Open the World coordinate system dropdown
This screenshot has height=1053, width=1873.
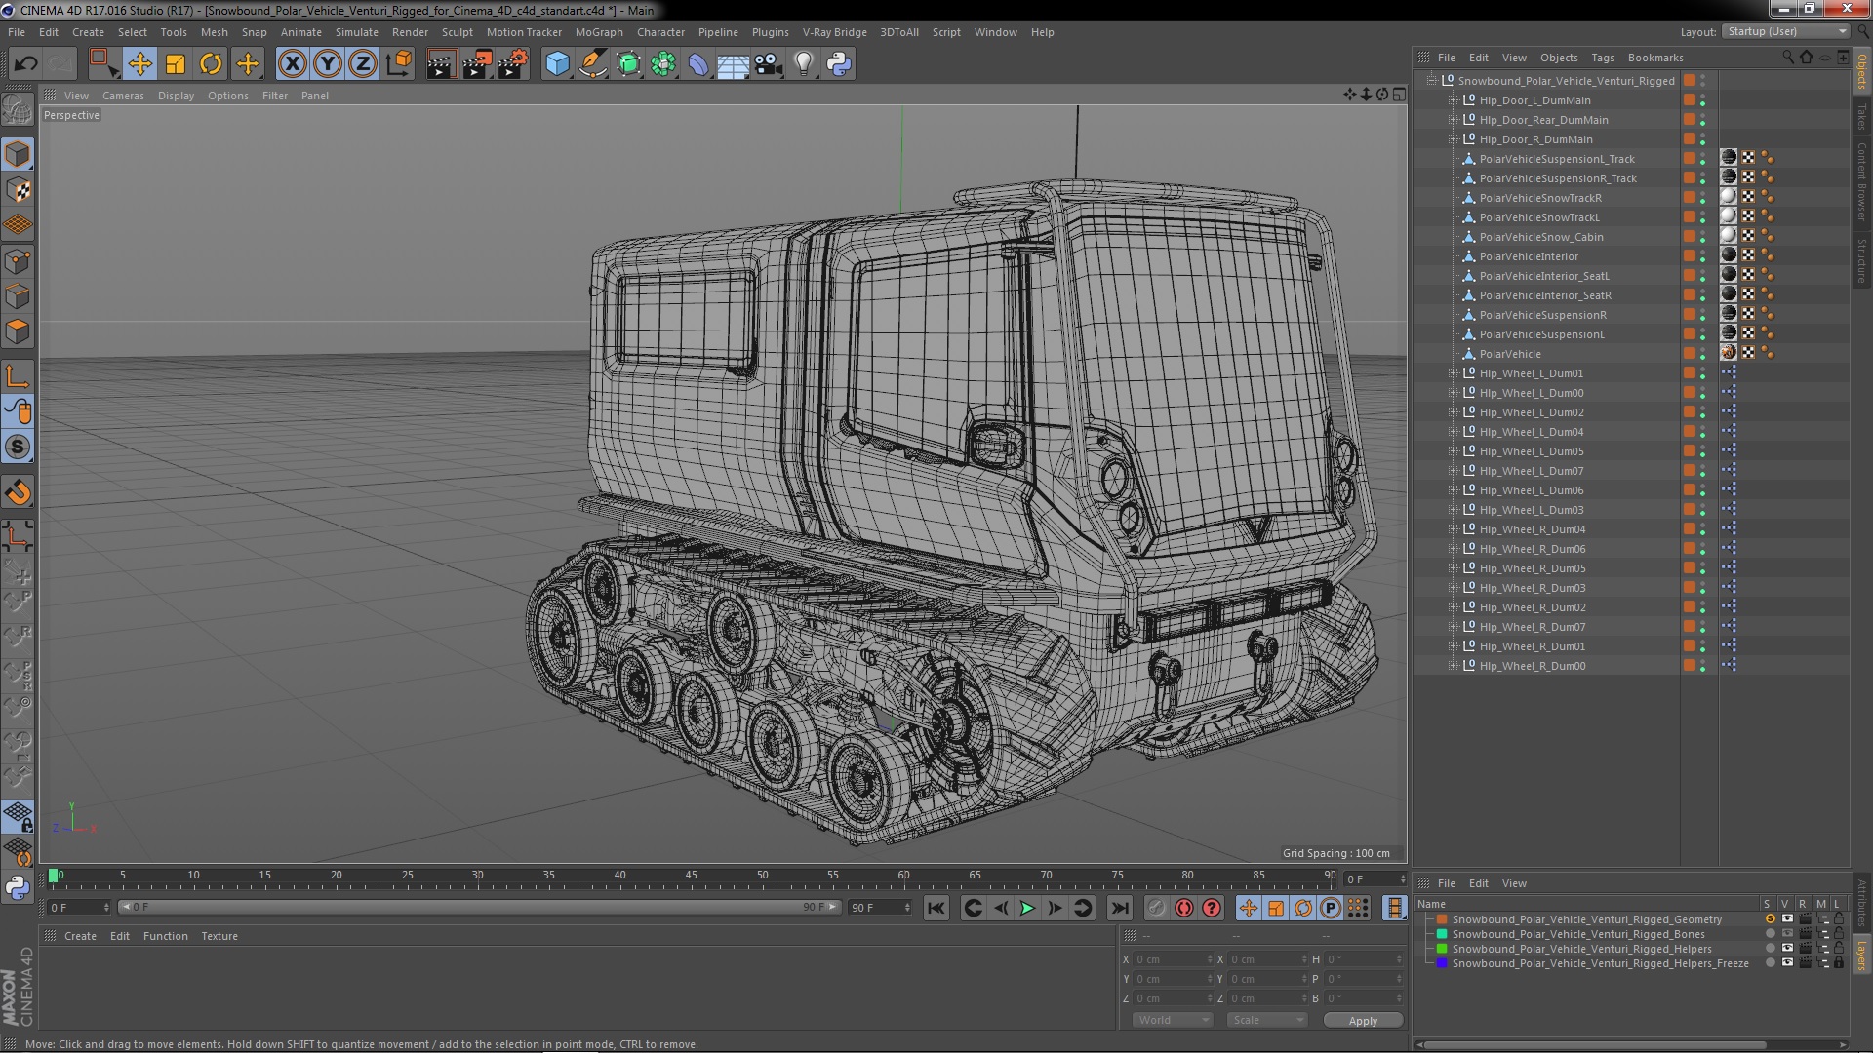tap(1172, 1020)
